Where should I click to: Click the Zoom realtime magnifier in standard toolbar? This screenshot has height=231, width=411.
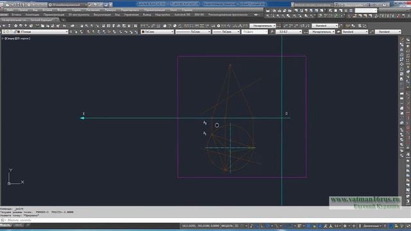pos(87,26)
